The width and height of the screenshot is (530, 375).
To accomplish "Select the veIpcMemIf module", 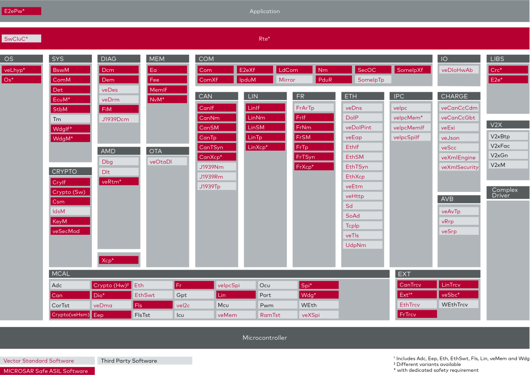I will [411, 128].
